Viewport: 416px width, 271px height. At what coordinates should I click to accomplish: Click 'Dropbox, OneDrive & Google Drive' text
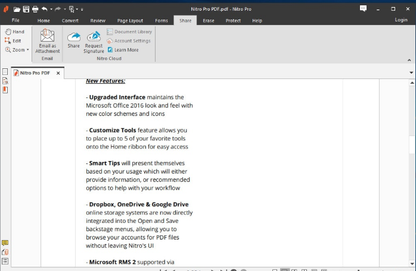pyautogui.click(x=139, y=204)
